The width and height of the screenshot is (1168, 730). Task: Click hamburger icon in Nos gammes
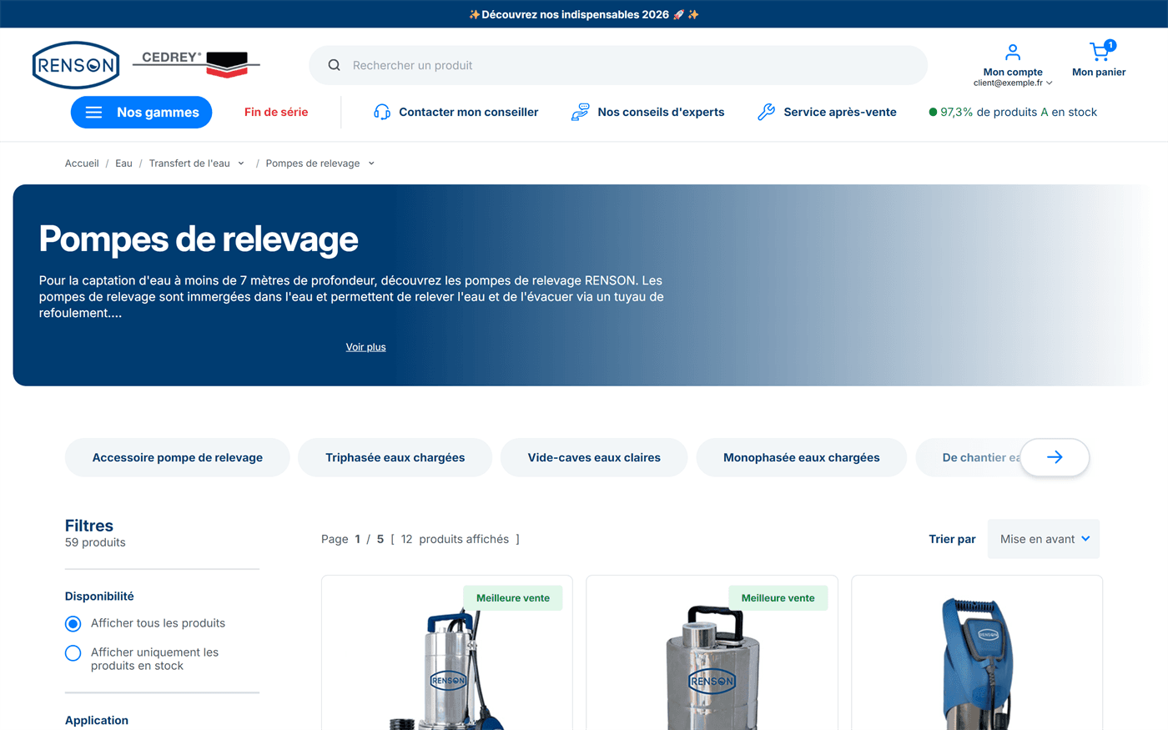click(93, 113)
